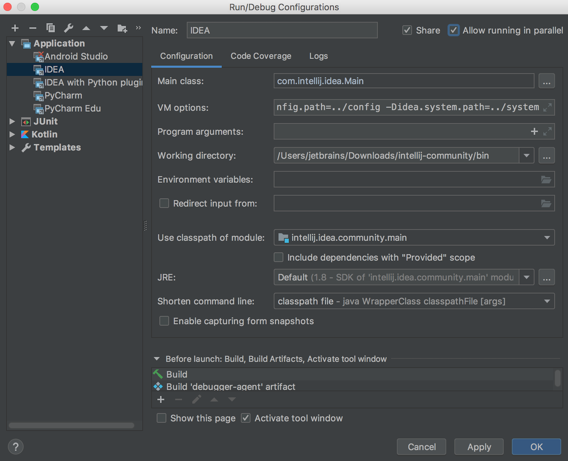Click the splitter handle beside the tree
Viewport: 568px width, 461px height.
pos(145,226)
